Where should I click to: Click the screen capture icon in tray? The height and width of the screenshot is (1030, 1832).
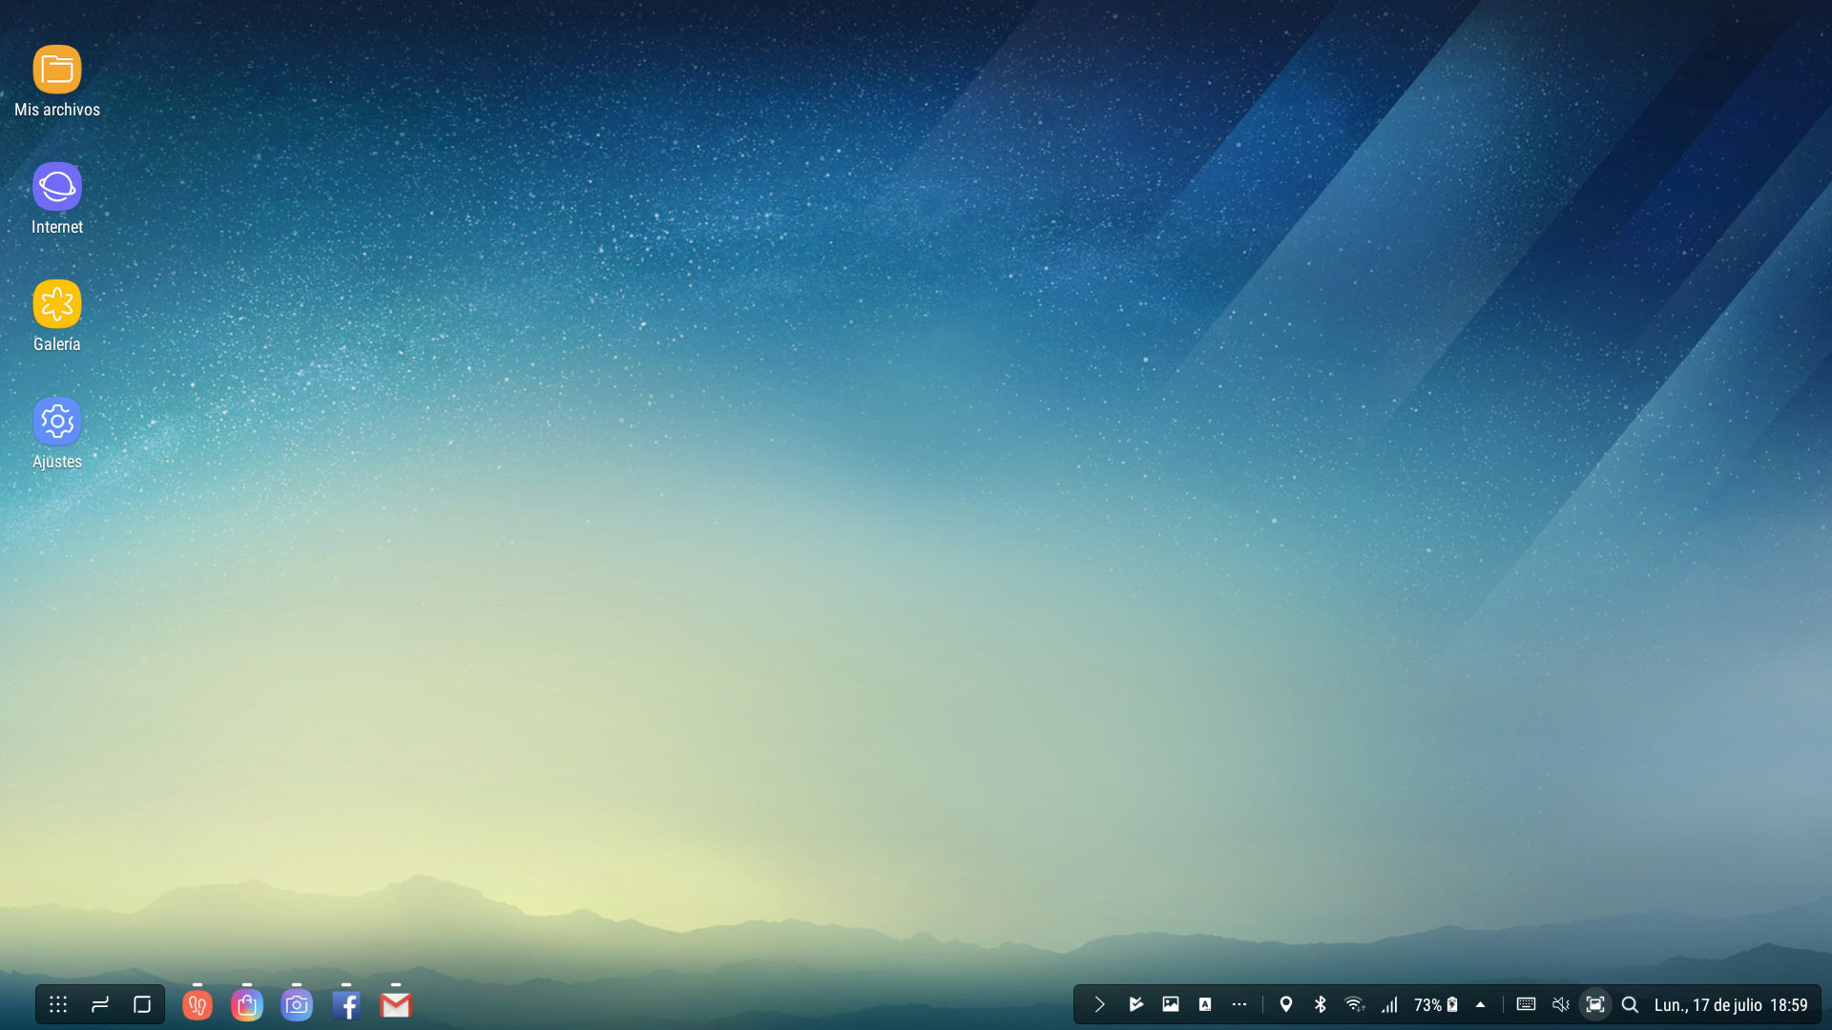click(x=1595, y=1004)
